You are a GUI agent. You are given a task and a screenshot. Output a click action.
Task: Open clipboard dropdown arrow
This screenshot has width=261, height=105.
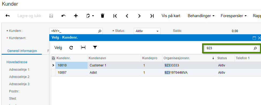93,16
